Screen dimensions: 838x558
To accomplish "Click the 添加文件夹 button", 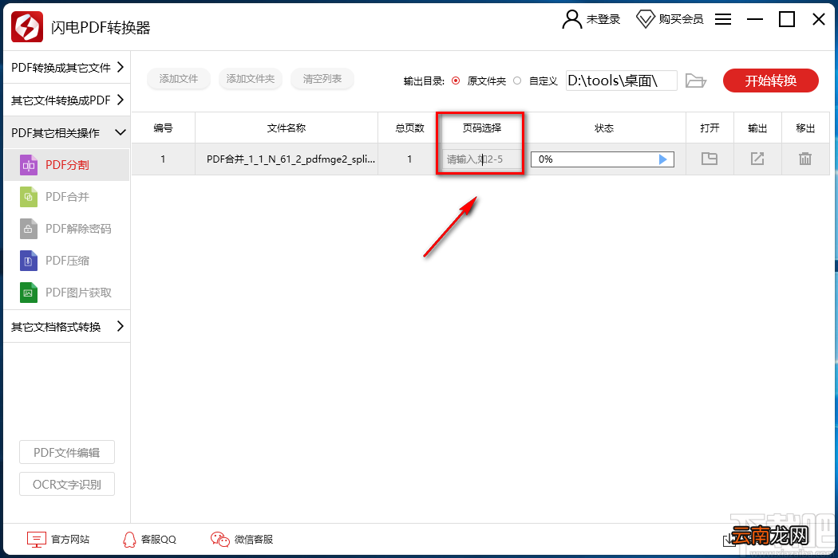I will point(250,78).
